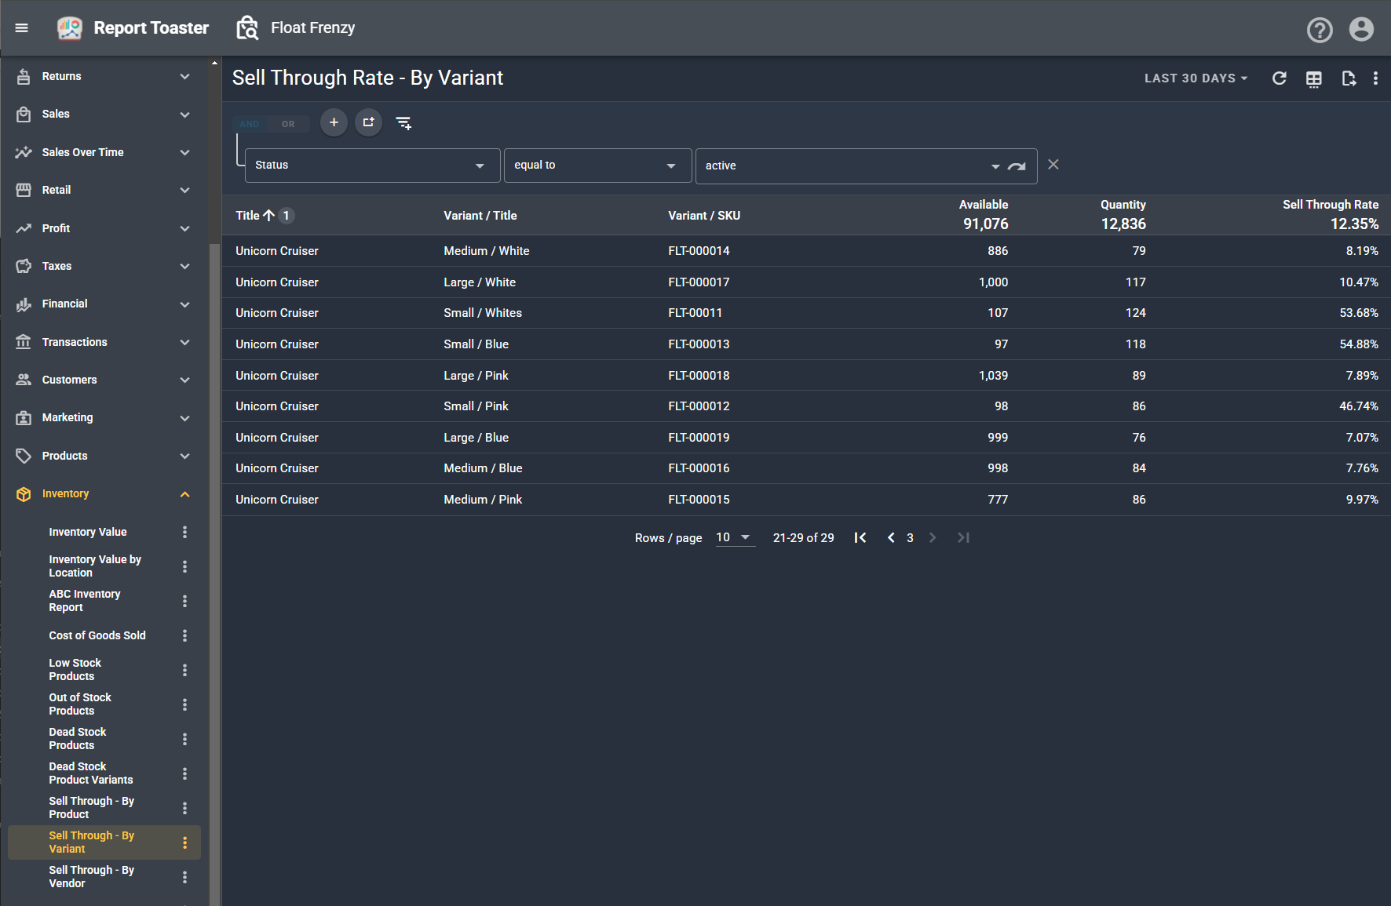Click the add filter group icon
The width and height of the screenshot is (1391, 906).
(368, 122)
